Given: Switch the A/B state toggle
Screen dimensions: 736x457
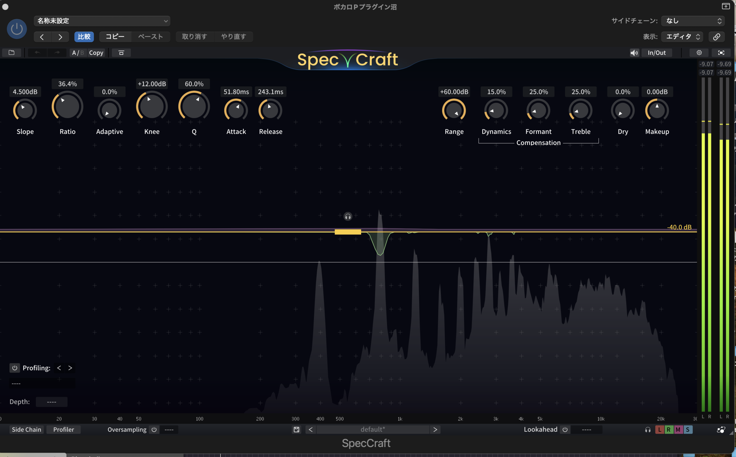Looking at the screenshot, I should click(x=78, y=53).
